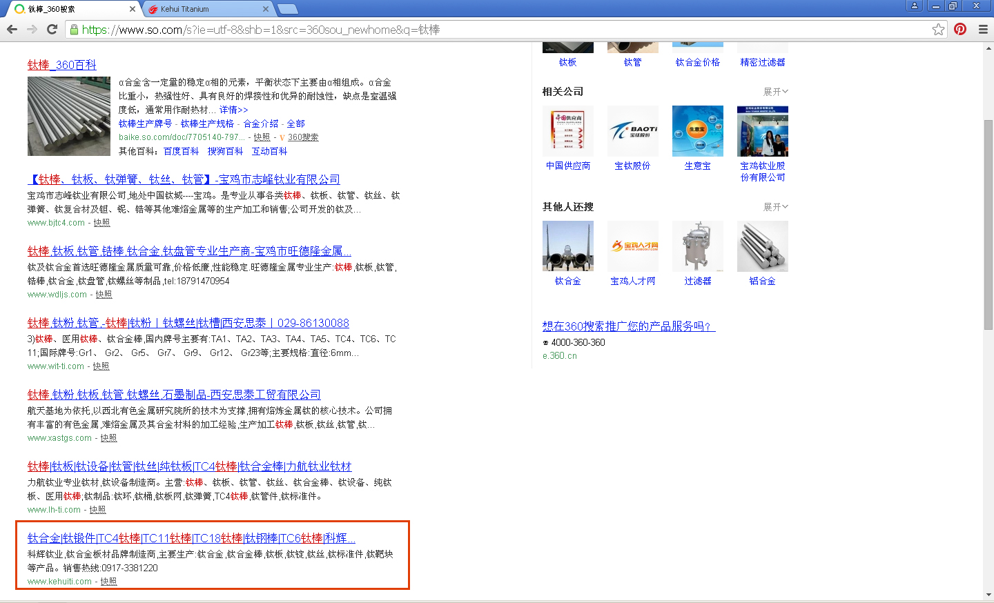This screenshot has height=603, width=994.
Task: Open a new tab button
Action: (x=287, y=9)
